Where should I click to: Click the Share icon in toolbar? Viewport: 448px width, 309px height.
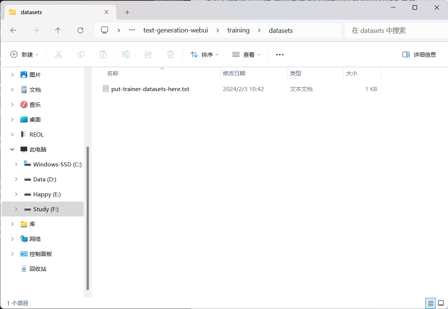(x=148, y=54)
